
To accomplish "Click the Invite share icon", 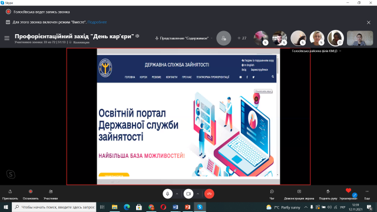I will (10, 191).
